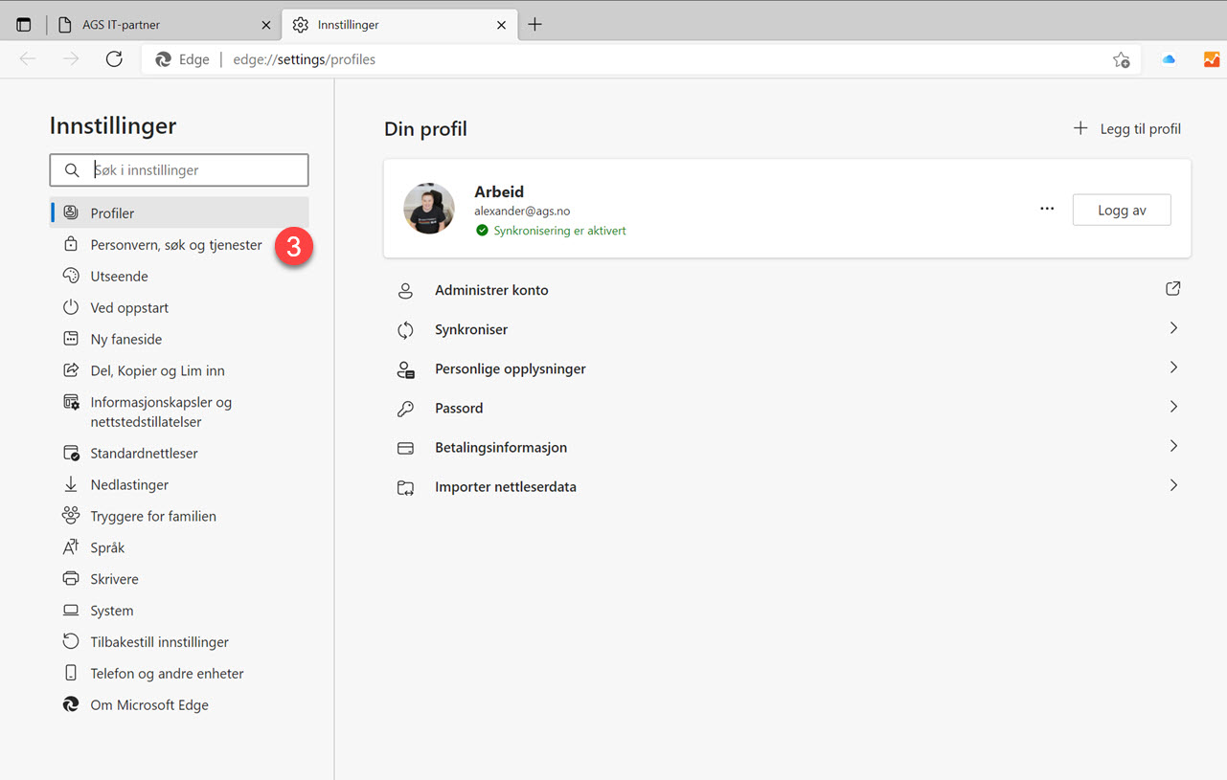Open the orange chart extension icon
This screenshot has height=780, width=1227.
pyautogui.click(x=1212, y=59)
